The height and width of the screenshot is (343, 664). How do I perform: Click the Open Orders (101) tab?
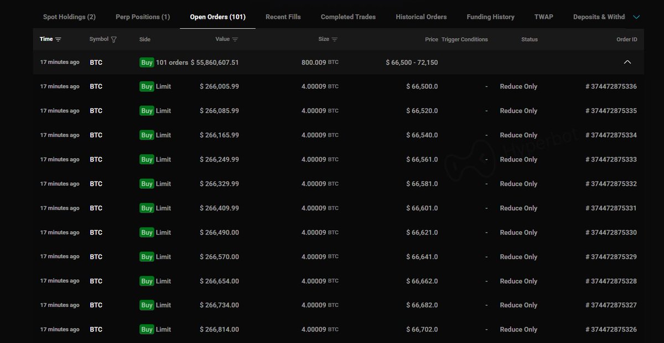coord(217,17)
